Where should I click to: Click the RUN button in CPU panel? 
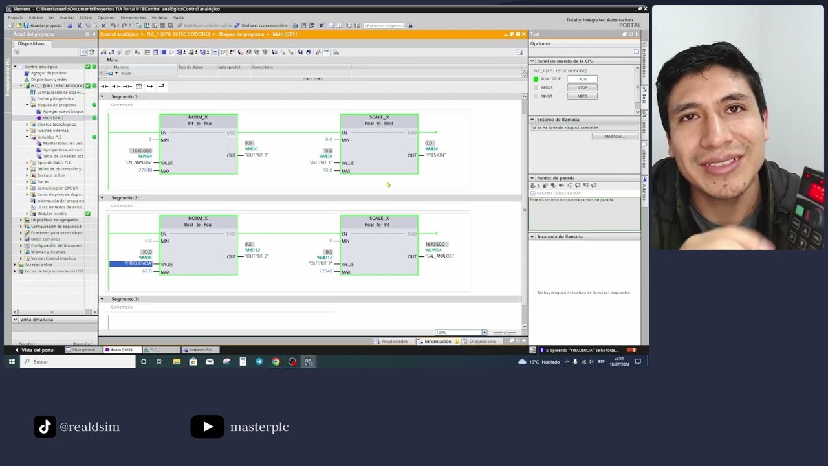tap(582, 79)
